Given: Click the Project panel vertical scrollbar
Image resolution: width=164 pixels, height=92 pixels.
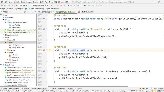Looking at the screenshot, I should (x=36, y=50).
